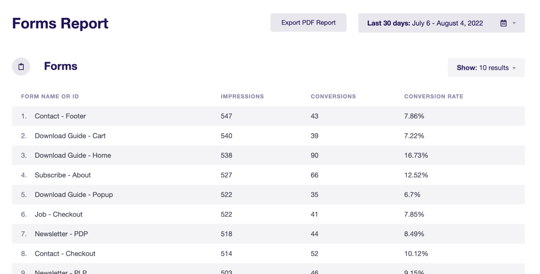Open the Contact - Footer form row
540x274 pixels.
click(268, 116)
